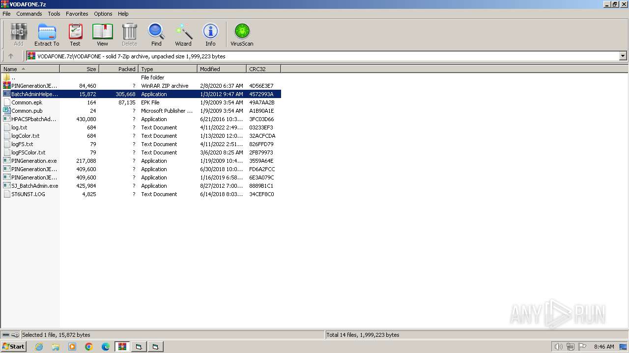The height and width of the screenshot is (353, 629).
Task: Open the Tools menu
Action: tap(54, 14)
